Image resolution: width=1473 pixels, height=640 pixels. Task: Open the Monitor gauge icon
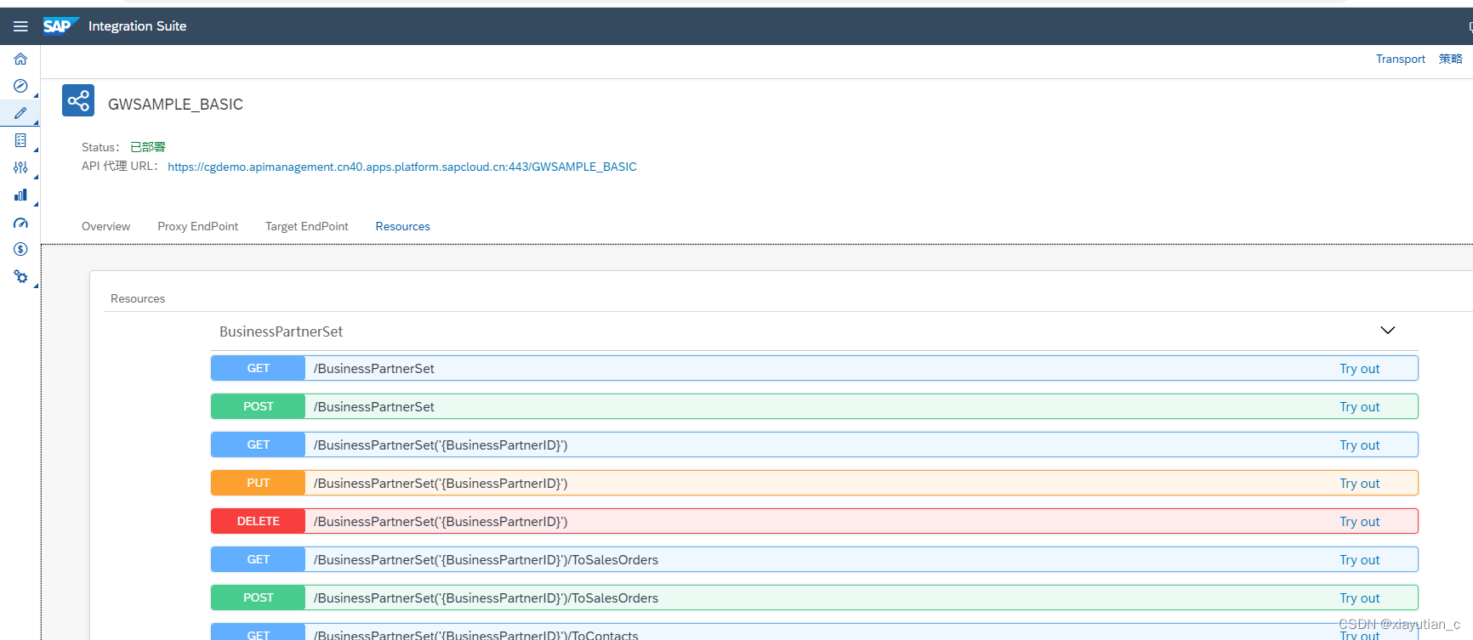20,223
